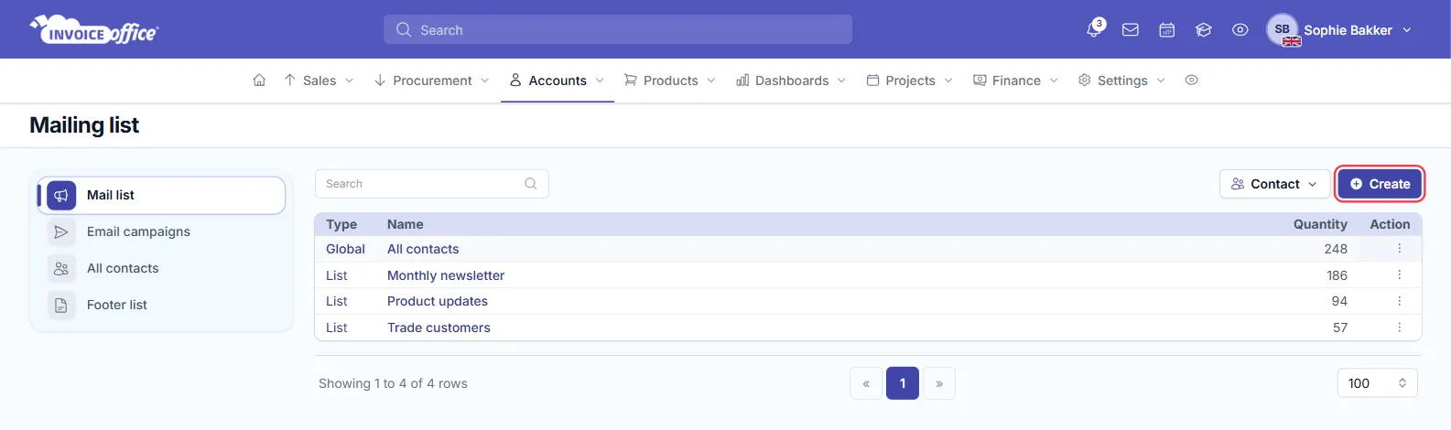The width and height of the screenshot is (1451, 430).
Task: Open the Dashboards menu
Action: tap(792, 81)
